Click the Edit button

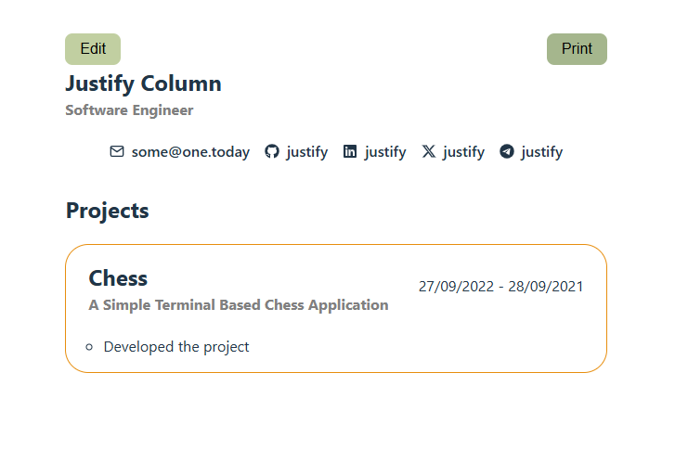click(93, 49)
